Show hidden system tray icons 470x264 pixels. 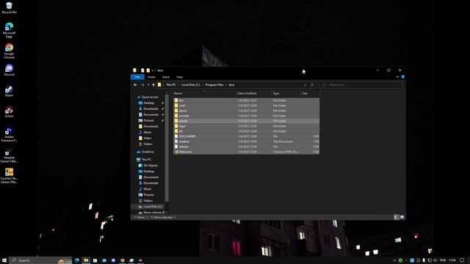click(394, 260)
